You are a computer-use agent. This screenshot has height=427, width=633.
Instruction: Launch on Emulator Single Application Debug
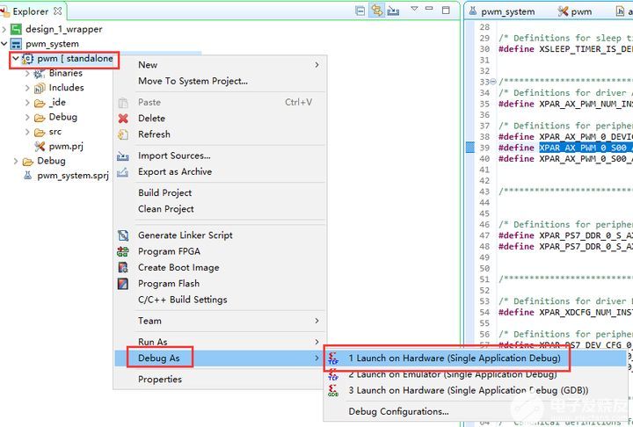coord(477,374)
